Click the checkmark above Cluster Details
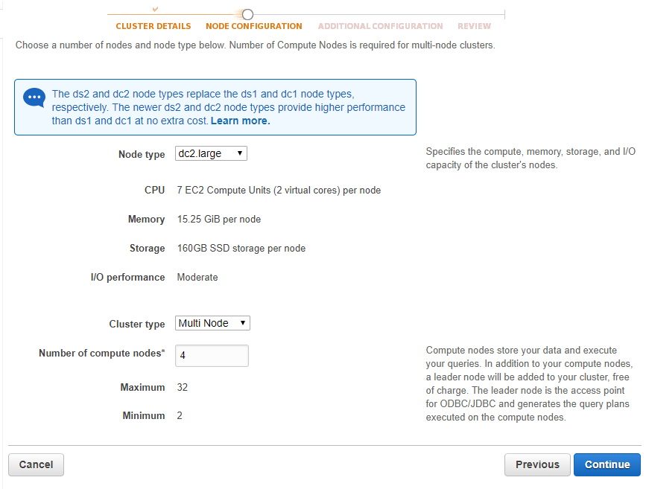Viewport: 646px width, 489px height. click(x=155, y=9)
